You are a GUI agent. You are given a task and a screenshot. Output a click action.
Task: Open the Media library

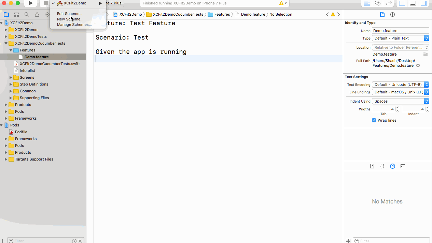pos(403,166)
